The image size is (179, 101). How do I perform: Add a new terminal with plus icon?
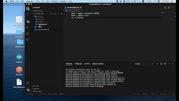[x=157, y=64]
